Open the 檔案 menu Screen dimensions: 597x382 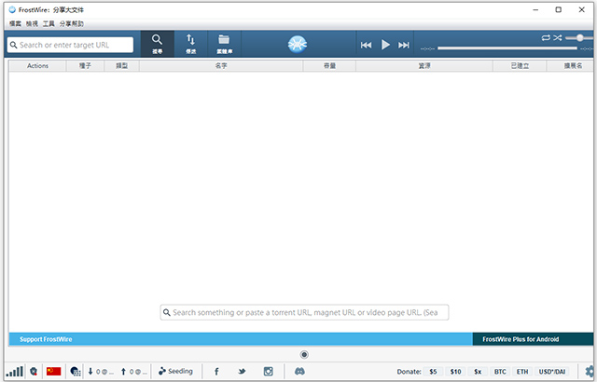15,23
